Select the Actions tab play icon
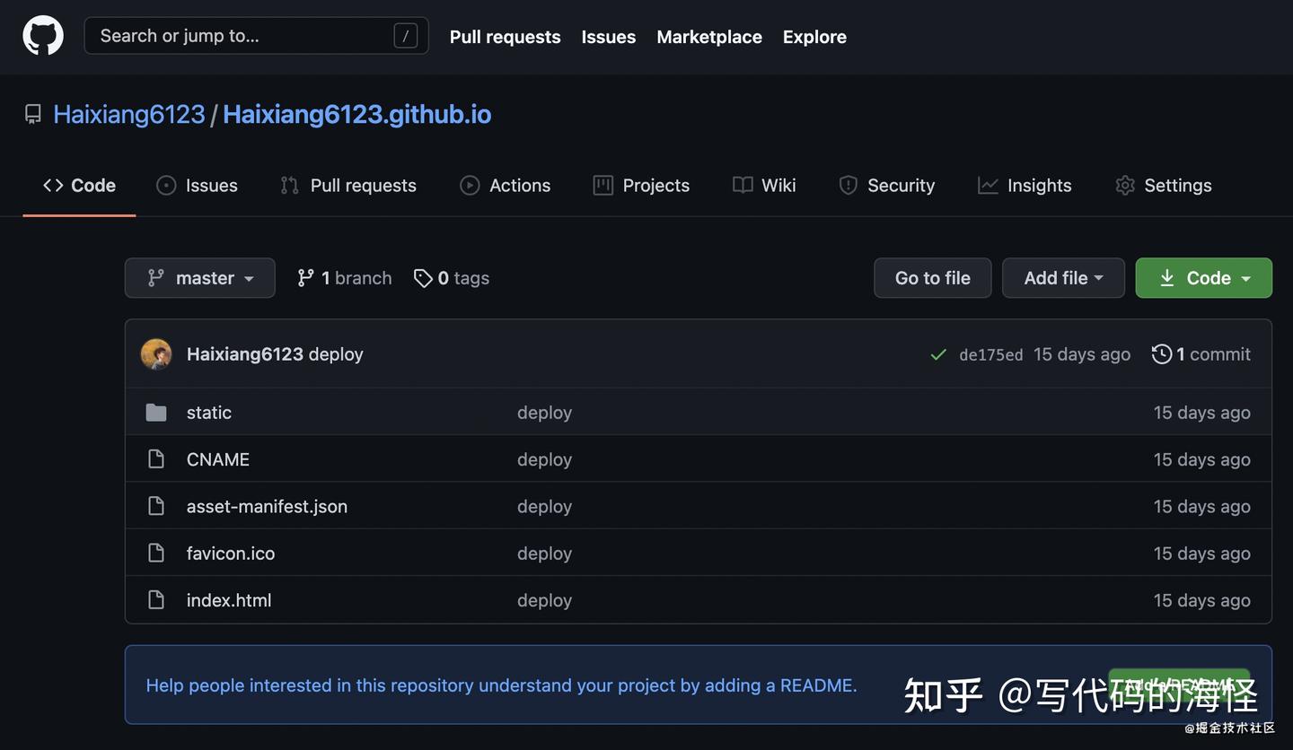1293x750 pixels. point(469,185)
